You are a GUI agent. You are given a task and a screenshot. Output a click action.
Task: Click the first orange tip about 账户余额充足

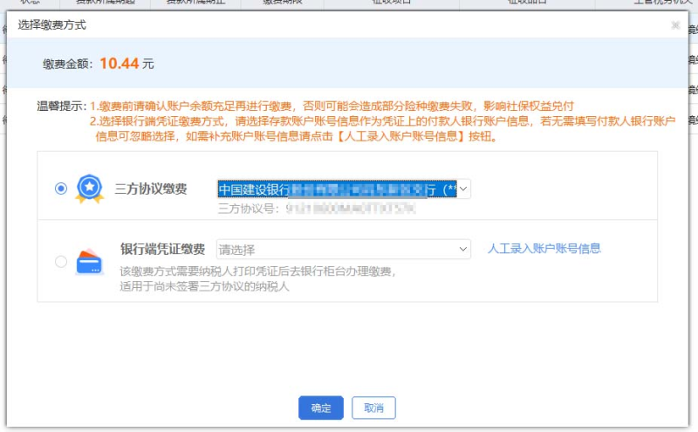pos(332,106)
